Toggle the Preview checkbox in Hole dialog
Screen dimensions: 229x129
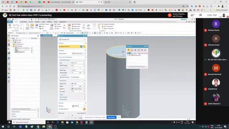59,113
